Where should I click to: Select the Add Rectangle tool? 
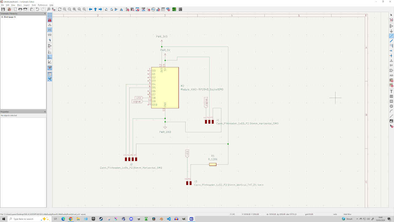[392, 101]
